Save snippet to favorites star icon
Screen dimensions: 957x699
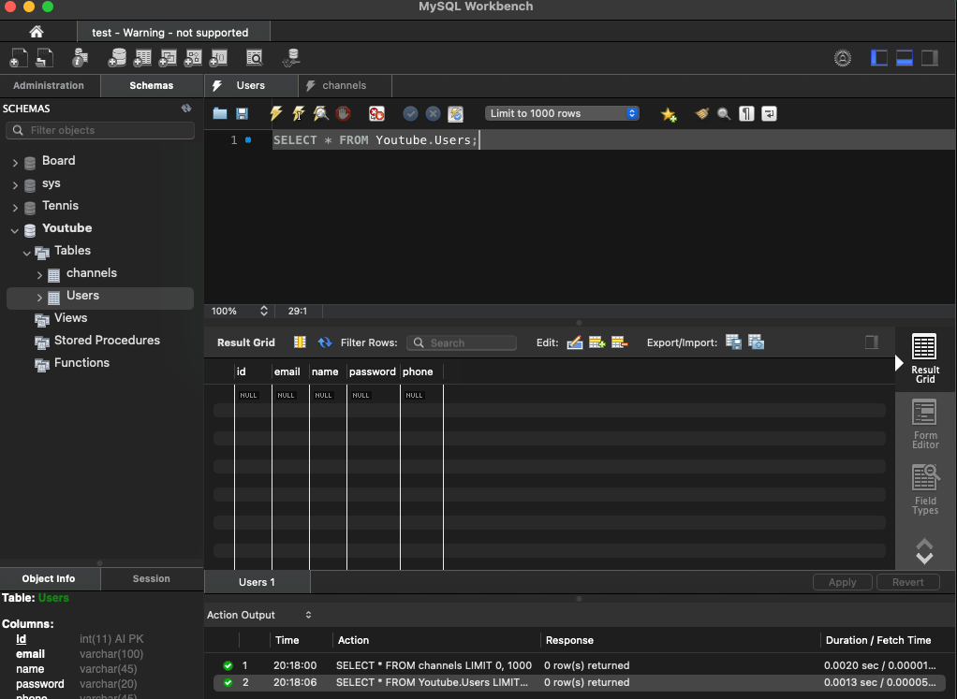pyautogui.click(x=669, y=114)
